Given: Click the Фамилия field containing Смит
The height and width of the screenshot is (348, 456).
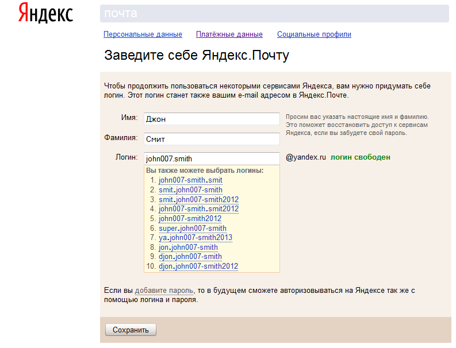Looking at the screenshot, I should [x=212, y=139].
